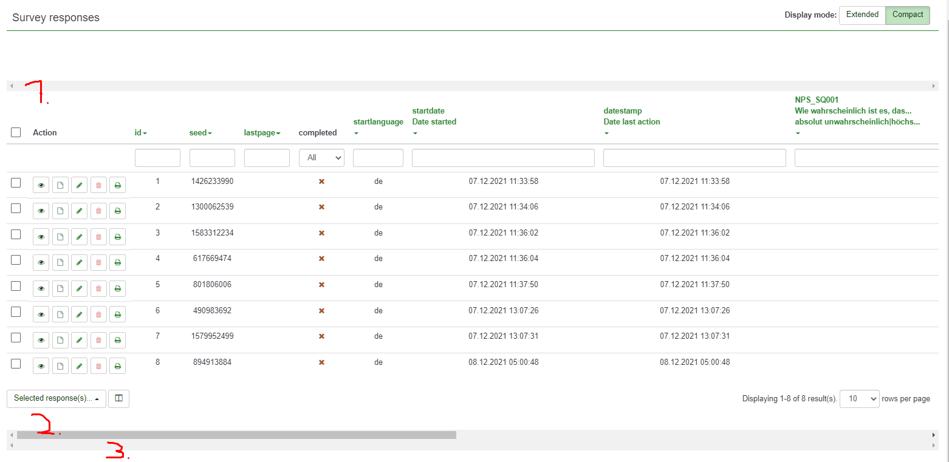Screen dimensions: 949x462
Task: Tick the checkbox for response 2
Action: pos(16,208)
